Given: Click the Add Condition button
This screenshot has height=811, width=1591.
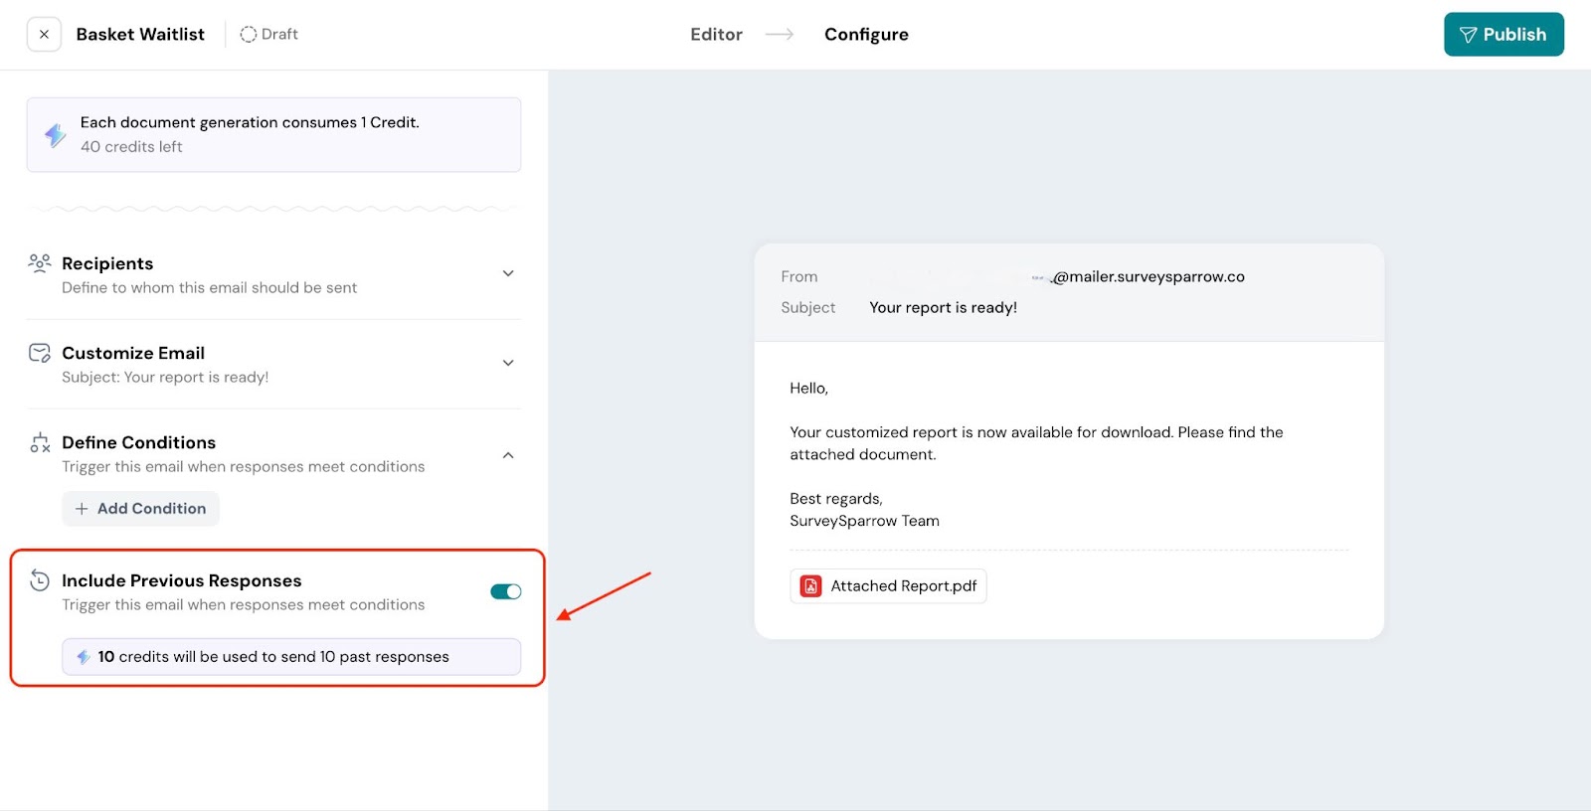Looking at the screenshot, I should click(x=140, y=509).
